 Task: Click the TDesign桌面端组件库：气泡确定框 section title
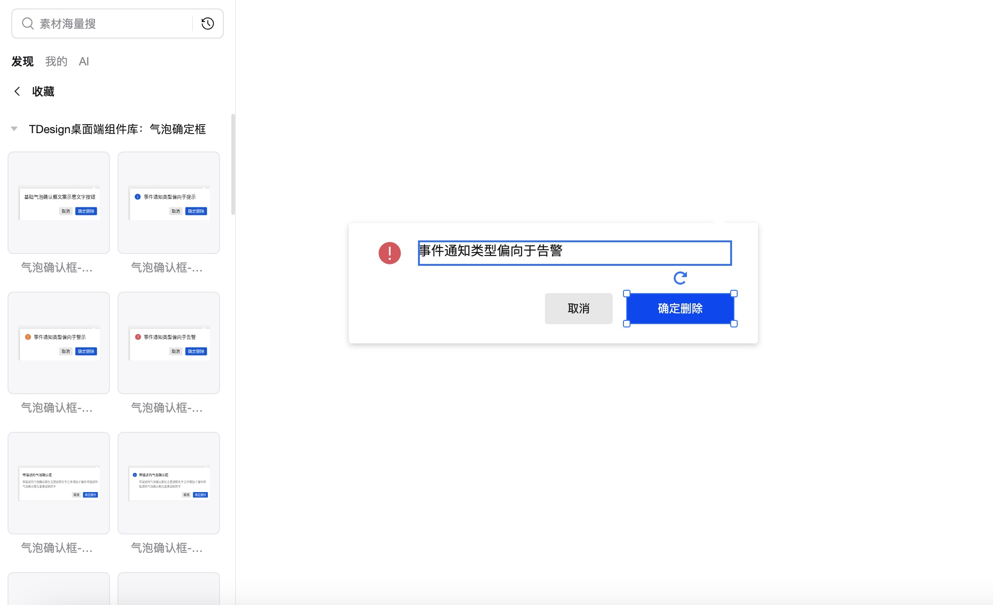click(x=118, y=129)
